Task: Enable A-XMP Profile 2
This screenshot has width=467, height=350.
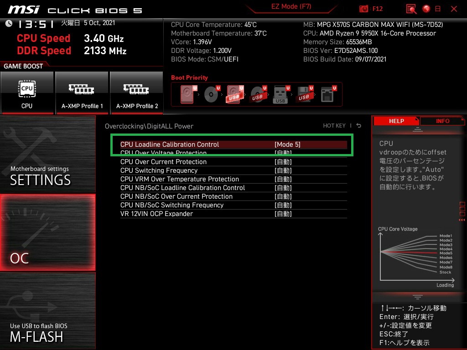Action: pos(137,93)
